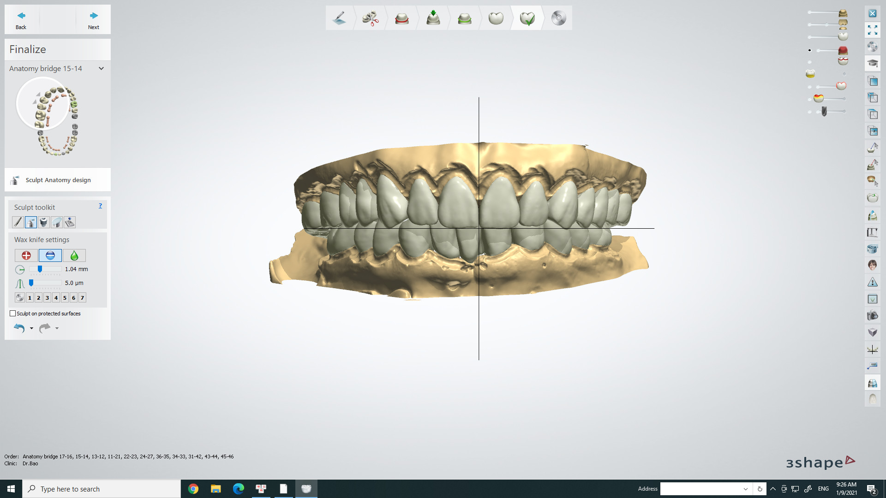Click the Back button
886x498 pixels.
click(21, 20)
